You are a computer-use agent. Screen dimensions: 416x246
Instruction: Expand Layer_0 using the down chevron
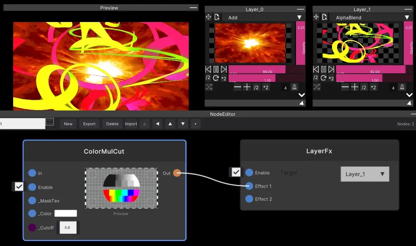pyautogui.click(x=301, y=95)
